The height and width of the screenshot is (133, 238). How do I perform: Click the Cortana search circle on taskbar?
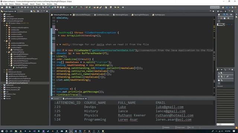[x=7, y=131]
